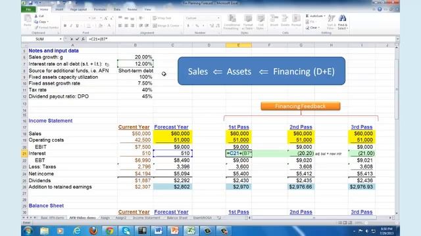
Task: Switch to the Formulas ribbon tab
Action: pos(100,9)
